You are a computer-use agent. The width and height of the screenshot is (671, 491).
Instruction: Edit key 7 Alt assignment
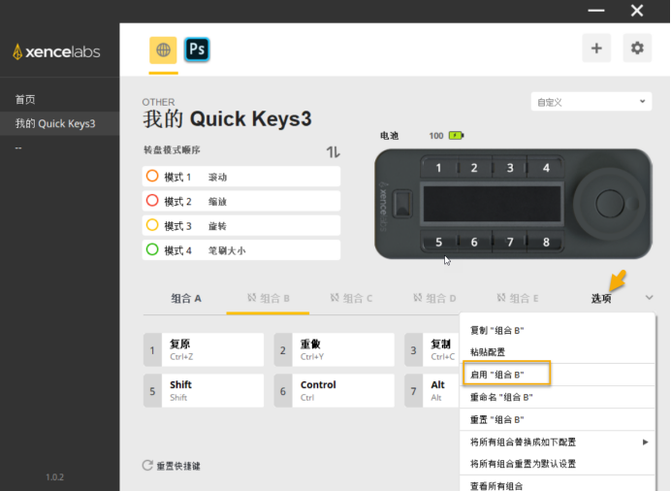point(431,391)
